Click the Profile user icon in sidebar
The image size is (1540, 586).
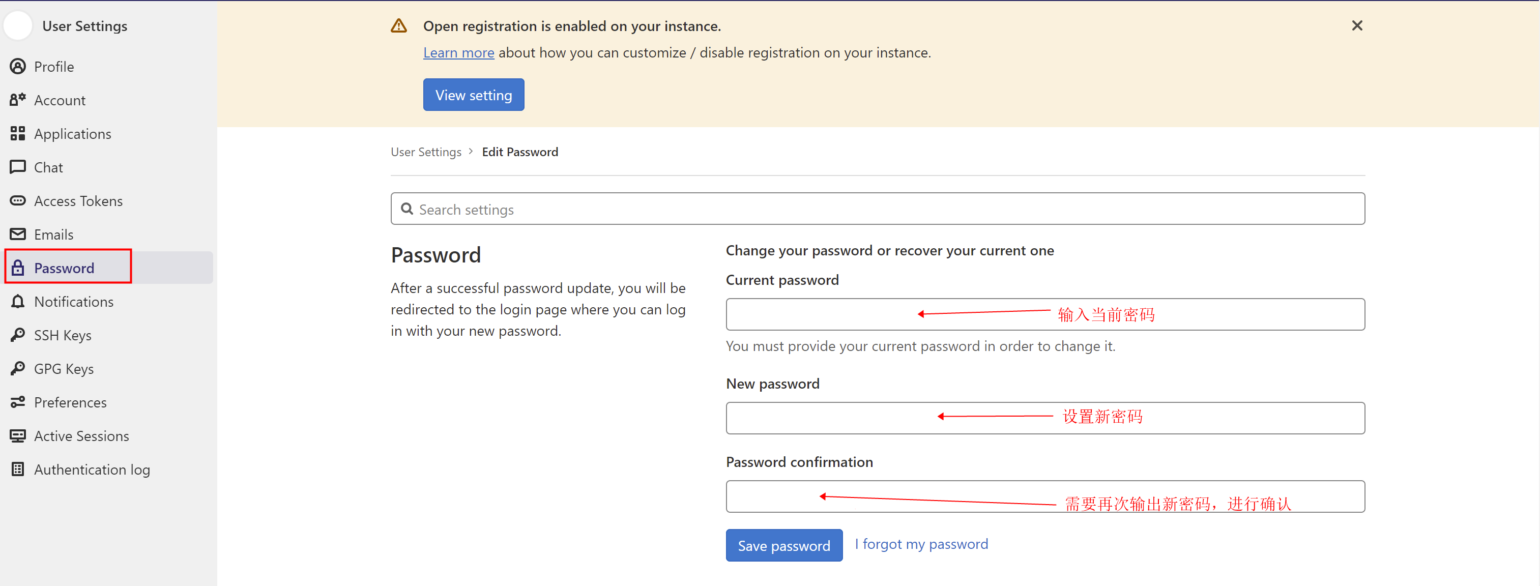click(x=18, y=66)
